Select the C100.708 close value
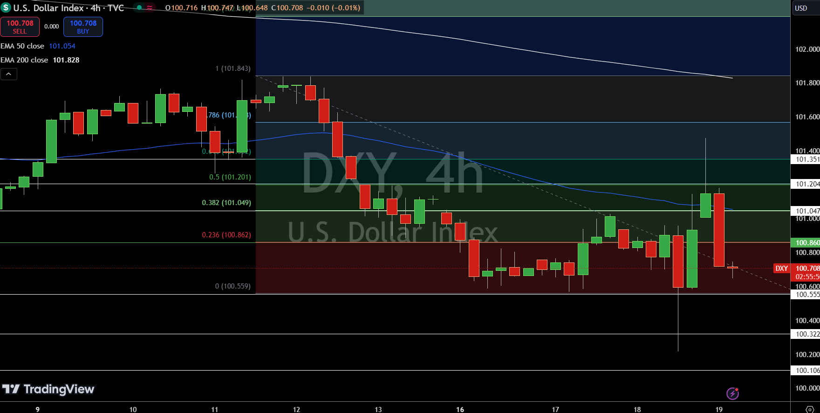 [287, 8]
